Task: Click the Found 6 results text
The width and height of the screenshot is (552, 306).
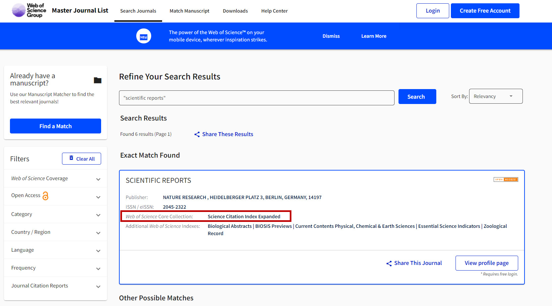Action: click(146, 134)
